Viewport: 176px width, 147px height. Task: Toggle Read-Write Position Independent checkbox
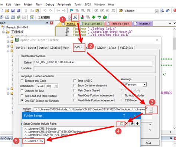click(75, 100)
